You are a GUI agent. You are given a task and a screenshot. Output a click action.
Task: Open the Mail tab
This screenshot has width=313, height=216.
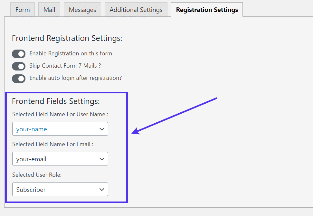tap(49, 10)
